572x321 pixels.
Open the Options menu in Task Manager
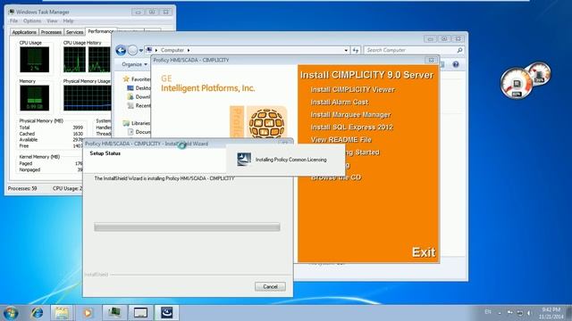click(x=32, y=21)
